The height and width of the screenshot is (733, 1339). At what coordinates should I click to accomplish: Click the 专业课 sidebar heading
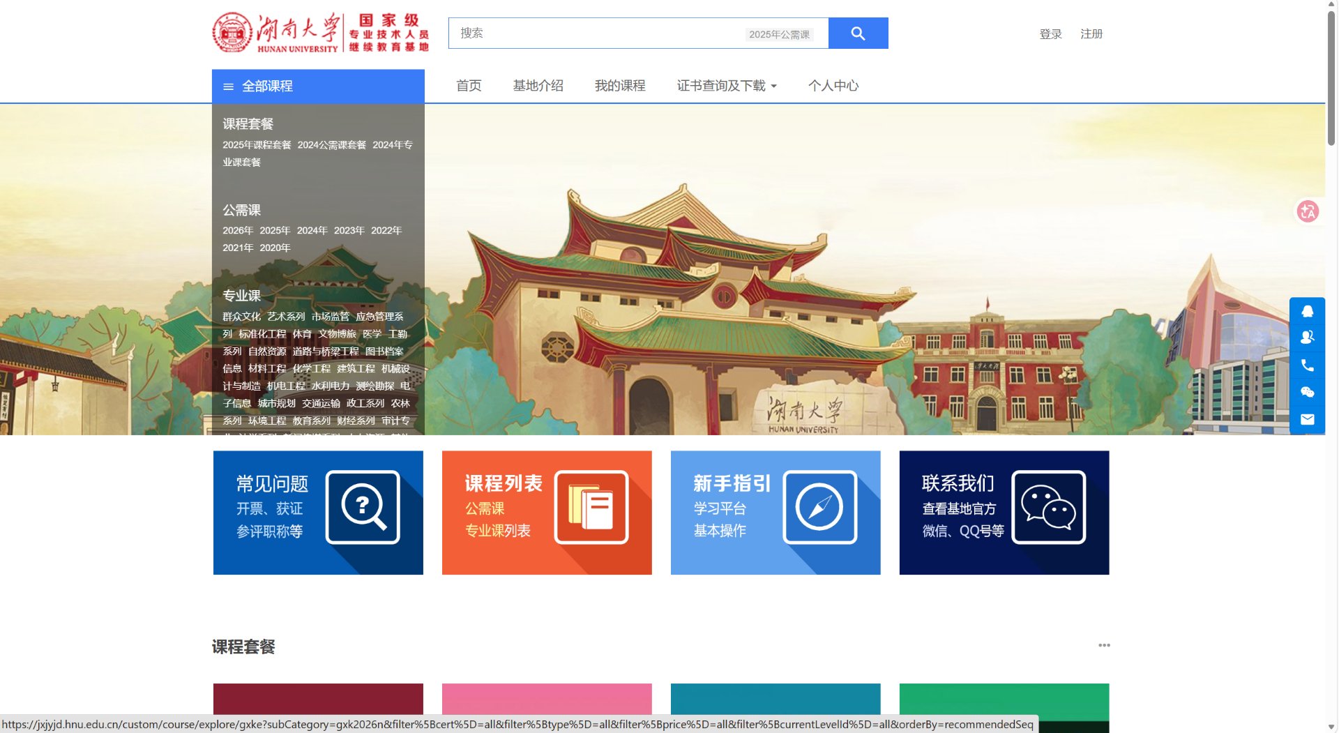(241, 296)
